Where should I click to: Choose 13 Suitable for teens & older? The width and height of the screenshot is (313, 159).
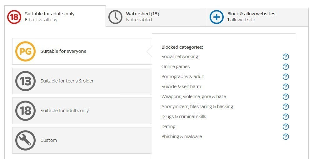(82, 81)
